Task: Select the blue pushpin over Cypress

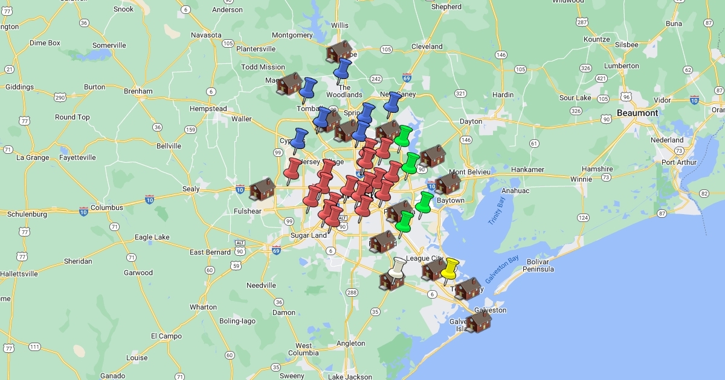Action: (299, 141)
